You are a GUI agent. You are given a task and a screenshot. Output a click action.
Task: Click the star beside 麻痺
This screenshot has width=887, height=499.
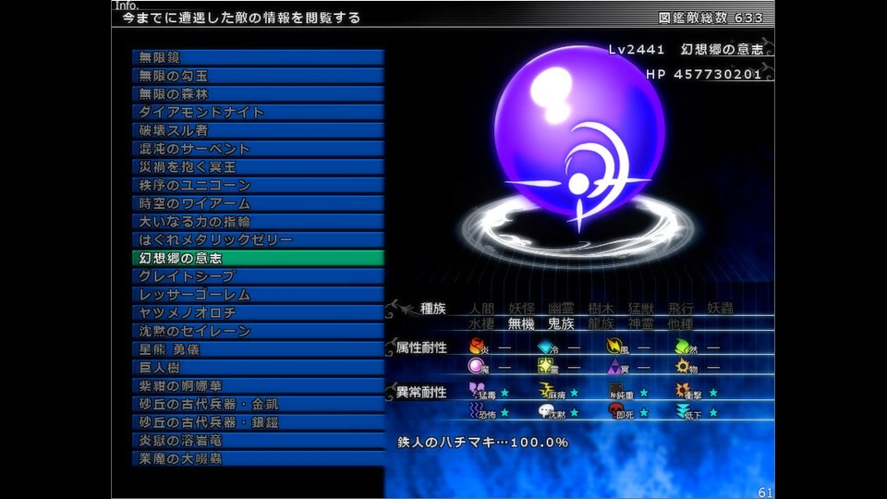click(574, 393)
